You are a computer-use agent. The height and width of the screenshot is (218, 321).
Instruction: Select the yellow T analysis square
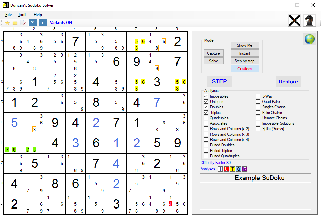(x=232, y=169)
